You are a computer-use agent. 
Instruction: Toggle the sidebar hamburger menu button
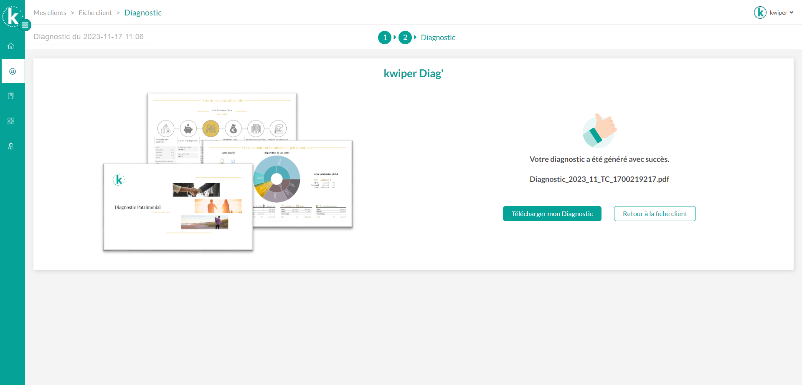[25, 25]
